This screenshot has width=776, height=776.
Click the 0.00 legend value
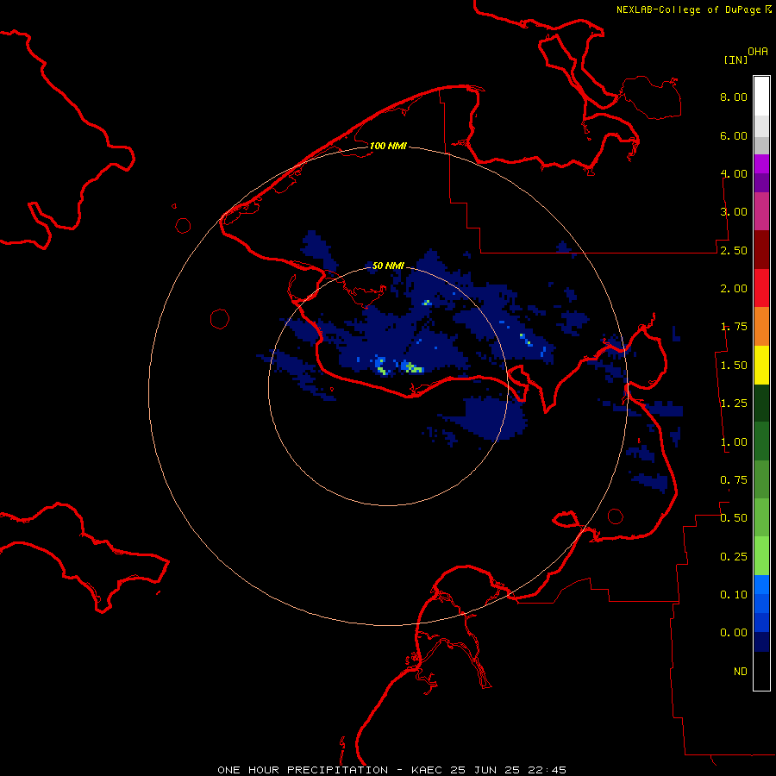tap(734, 633)
